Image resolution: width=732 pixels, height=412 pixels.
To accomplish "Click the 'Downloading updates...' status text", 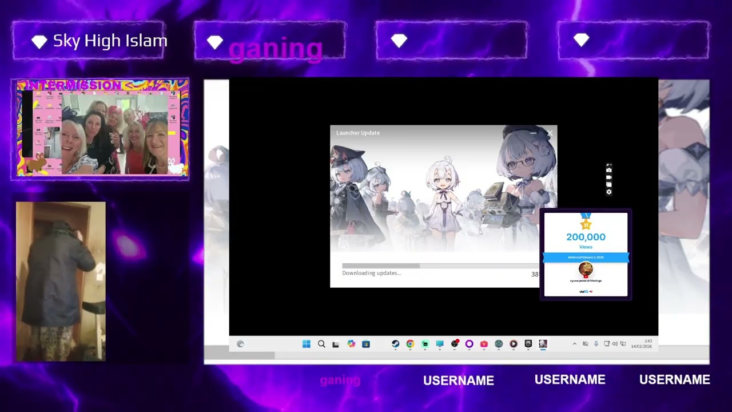I will (372, 273).
